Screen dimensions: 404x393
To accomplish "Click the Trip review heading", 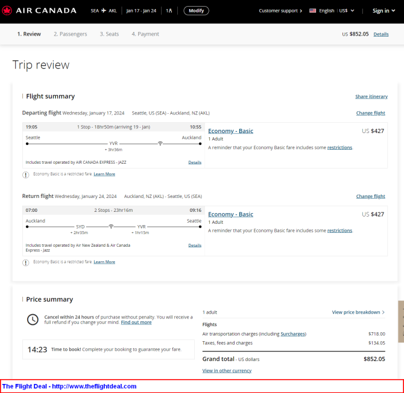I will tap(41, 65).
